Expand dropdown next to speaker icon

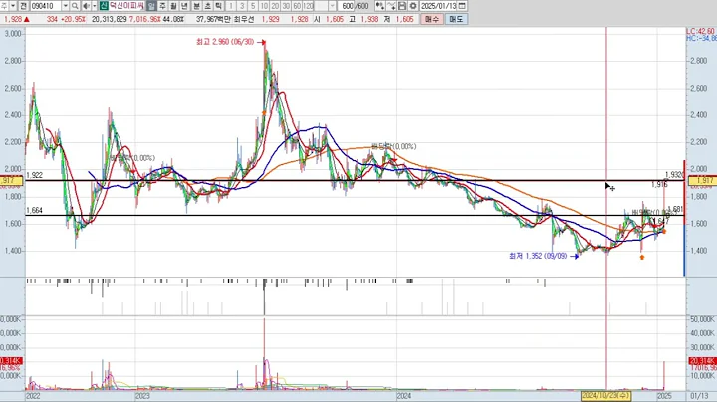click(95, 6)
